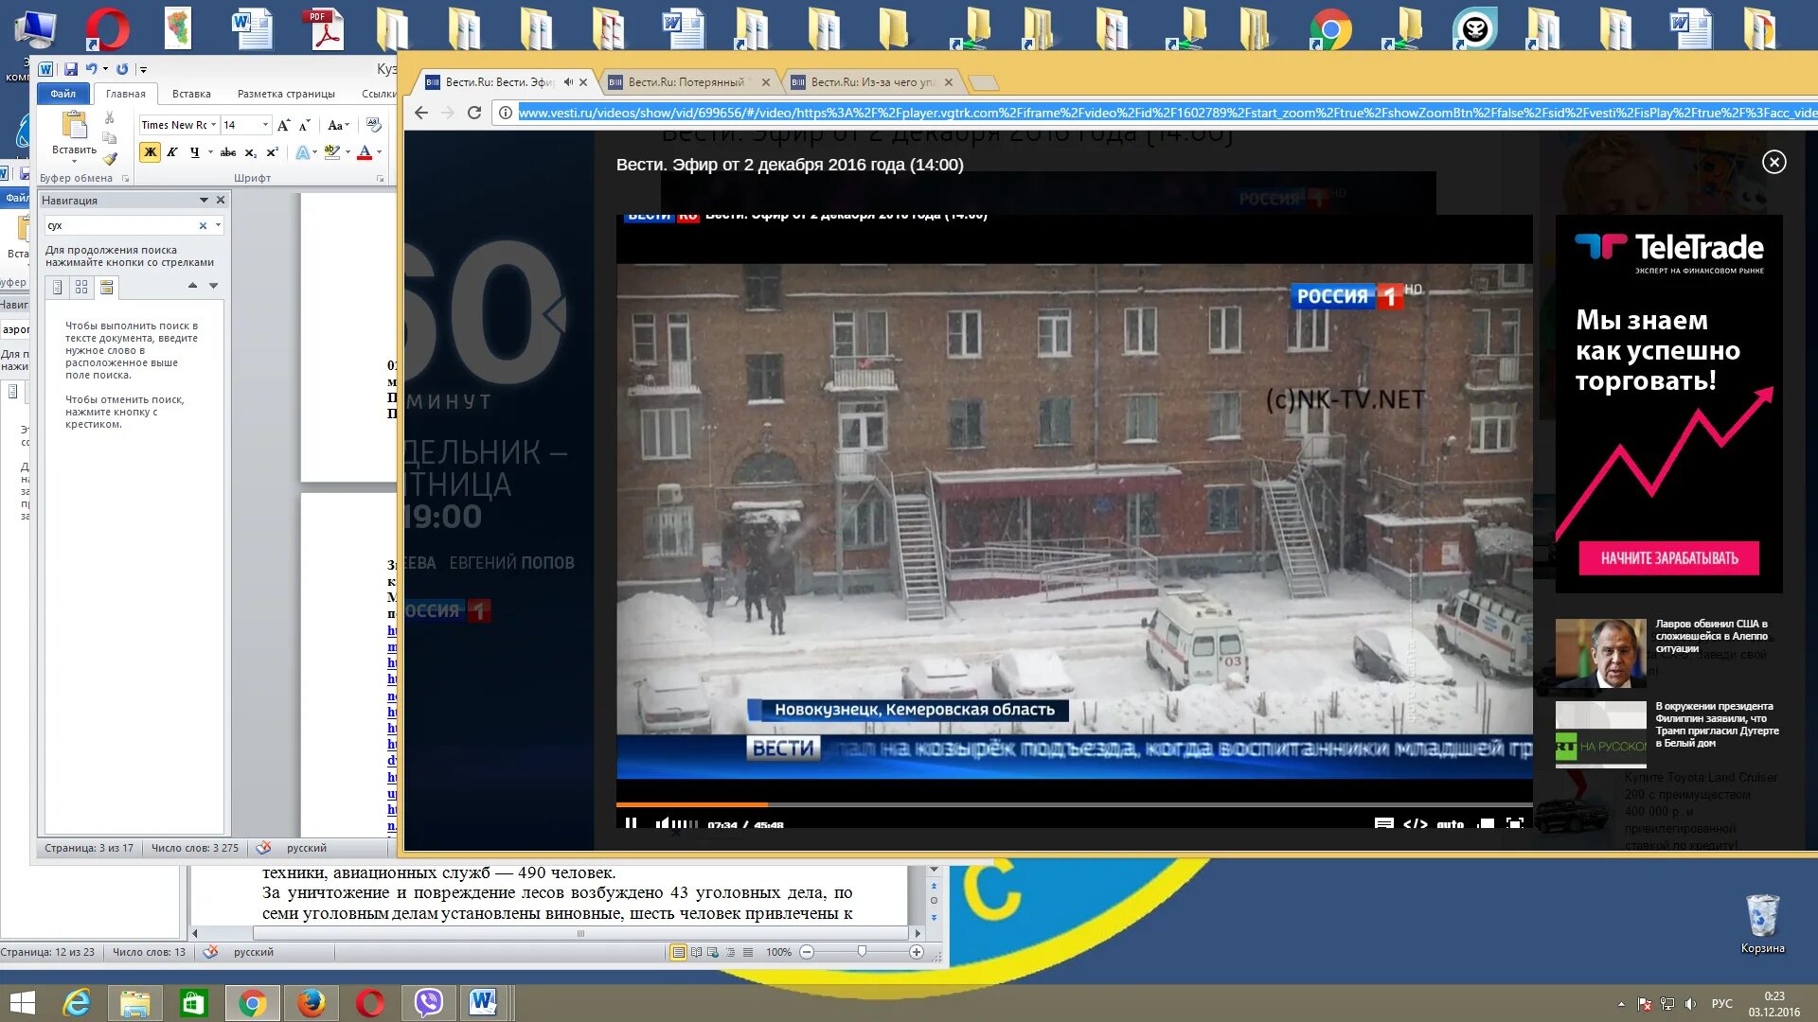Toggle italic (К) formatting
The image size is (1818, 1022).
[172, 152]
